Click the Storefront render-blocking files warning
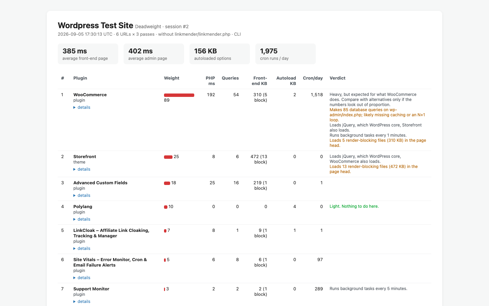This screenshot has height=306, width=489. tap(374, 169)
